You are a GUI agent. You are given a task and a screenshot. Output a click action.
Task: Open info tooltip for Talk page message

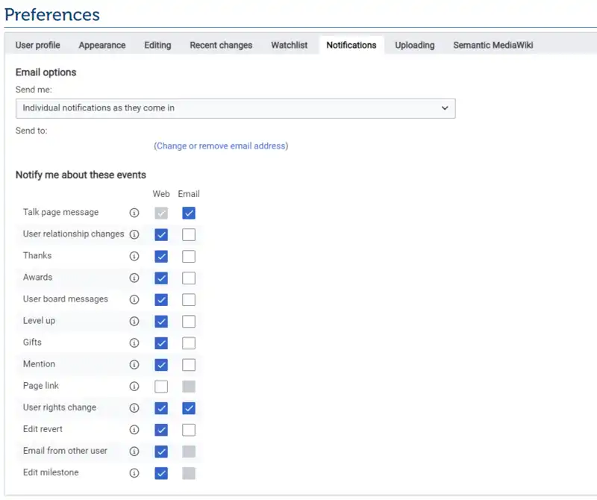point(134,212)
